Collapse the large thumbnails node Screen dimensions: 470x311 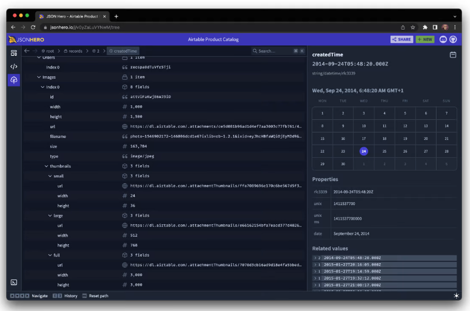(x=50, y=215)
